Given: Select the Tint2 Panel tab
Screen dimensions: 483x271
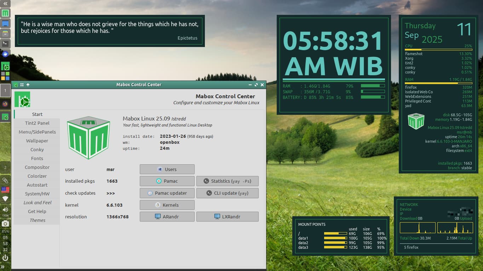Looking at the screenshot, I should [x=37, y=123].
